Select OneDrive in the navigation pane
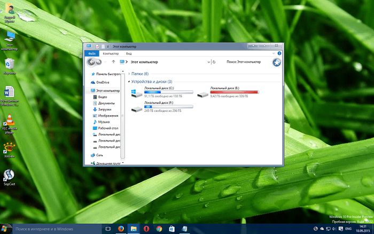 click(x=102, y=82)
